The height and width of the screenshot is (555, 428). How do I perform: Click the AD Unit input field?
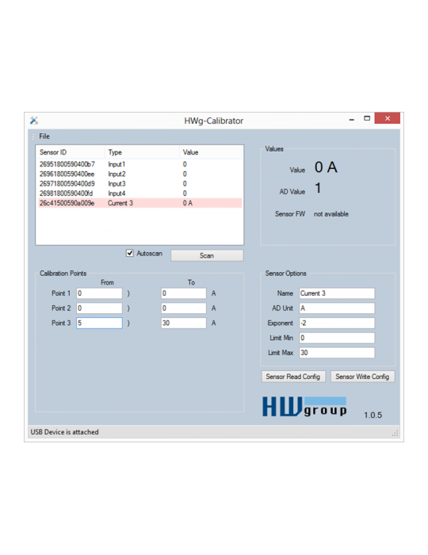tap(337, 308)
